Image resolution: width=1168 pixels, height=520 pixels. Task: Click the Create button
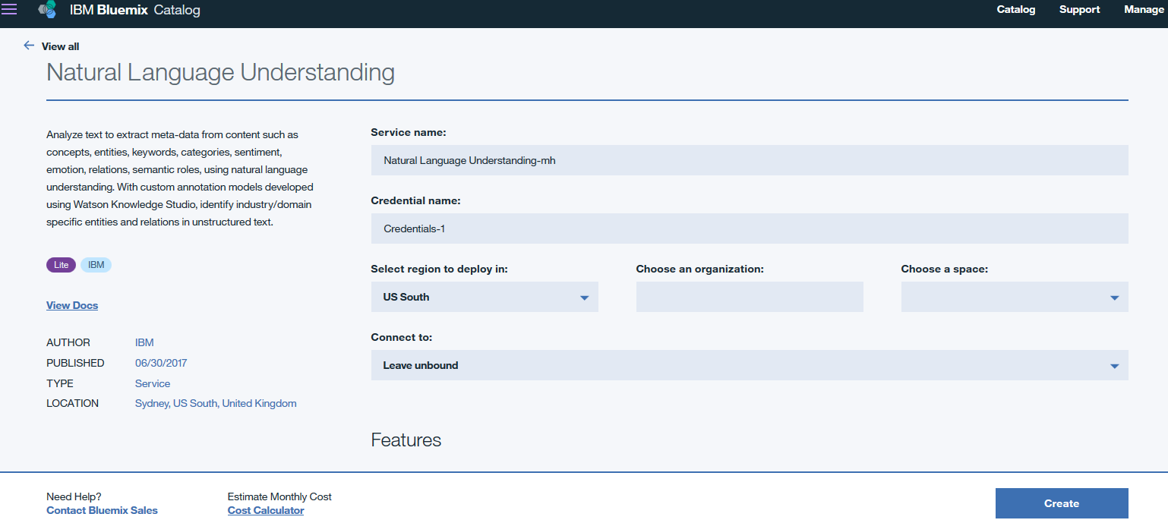point(1062,503)
